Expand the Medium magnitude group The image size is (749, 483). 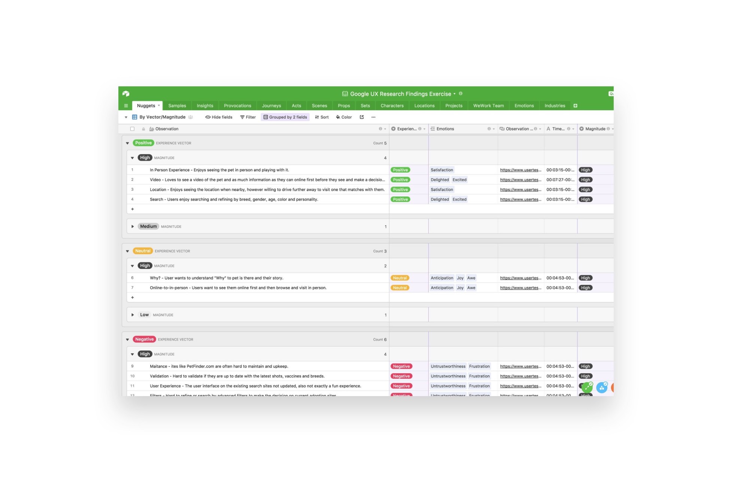(133, 226)
